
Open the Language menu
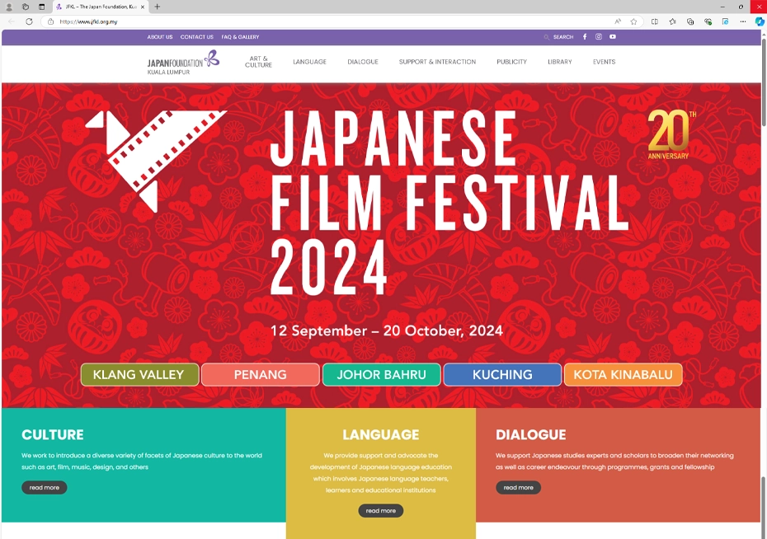(309, 62)
